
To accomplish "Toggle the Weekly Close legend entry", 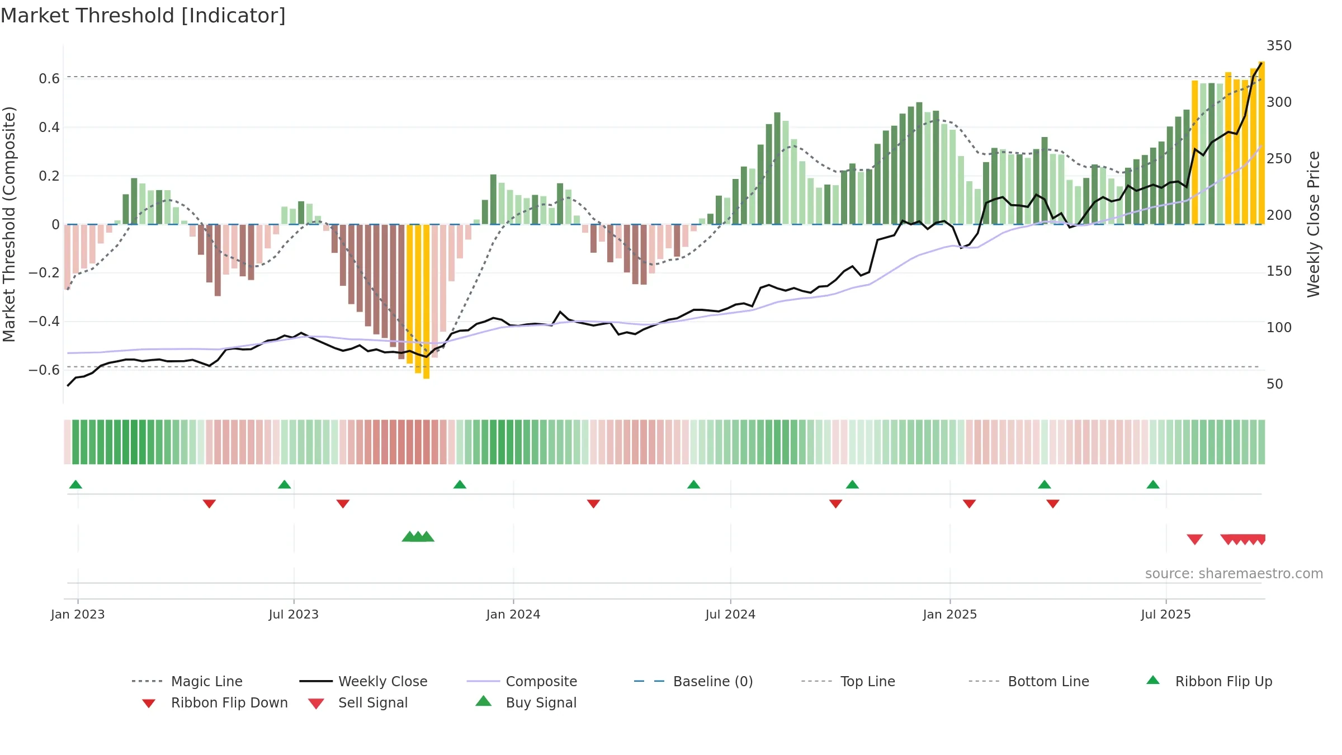I will [363, 681].
